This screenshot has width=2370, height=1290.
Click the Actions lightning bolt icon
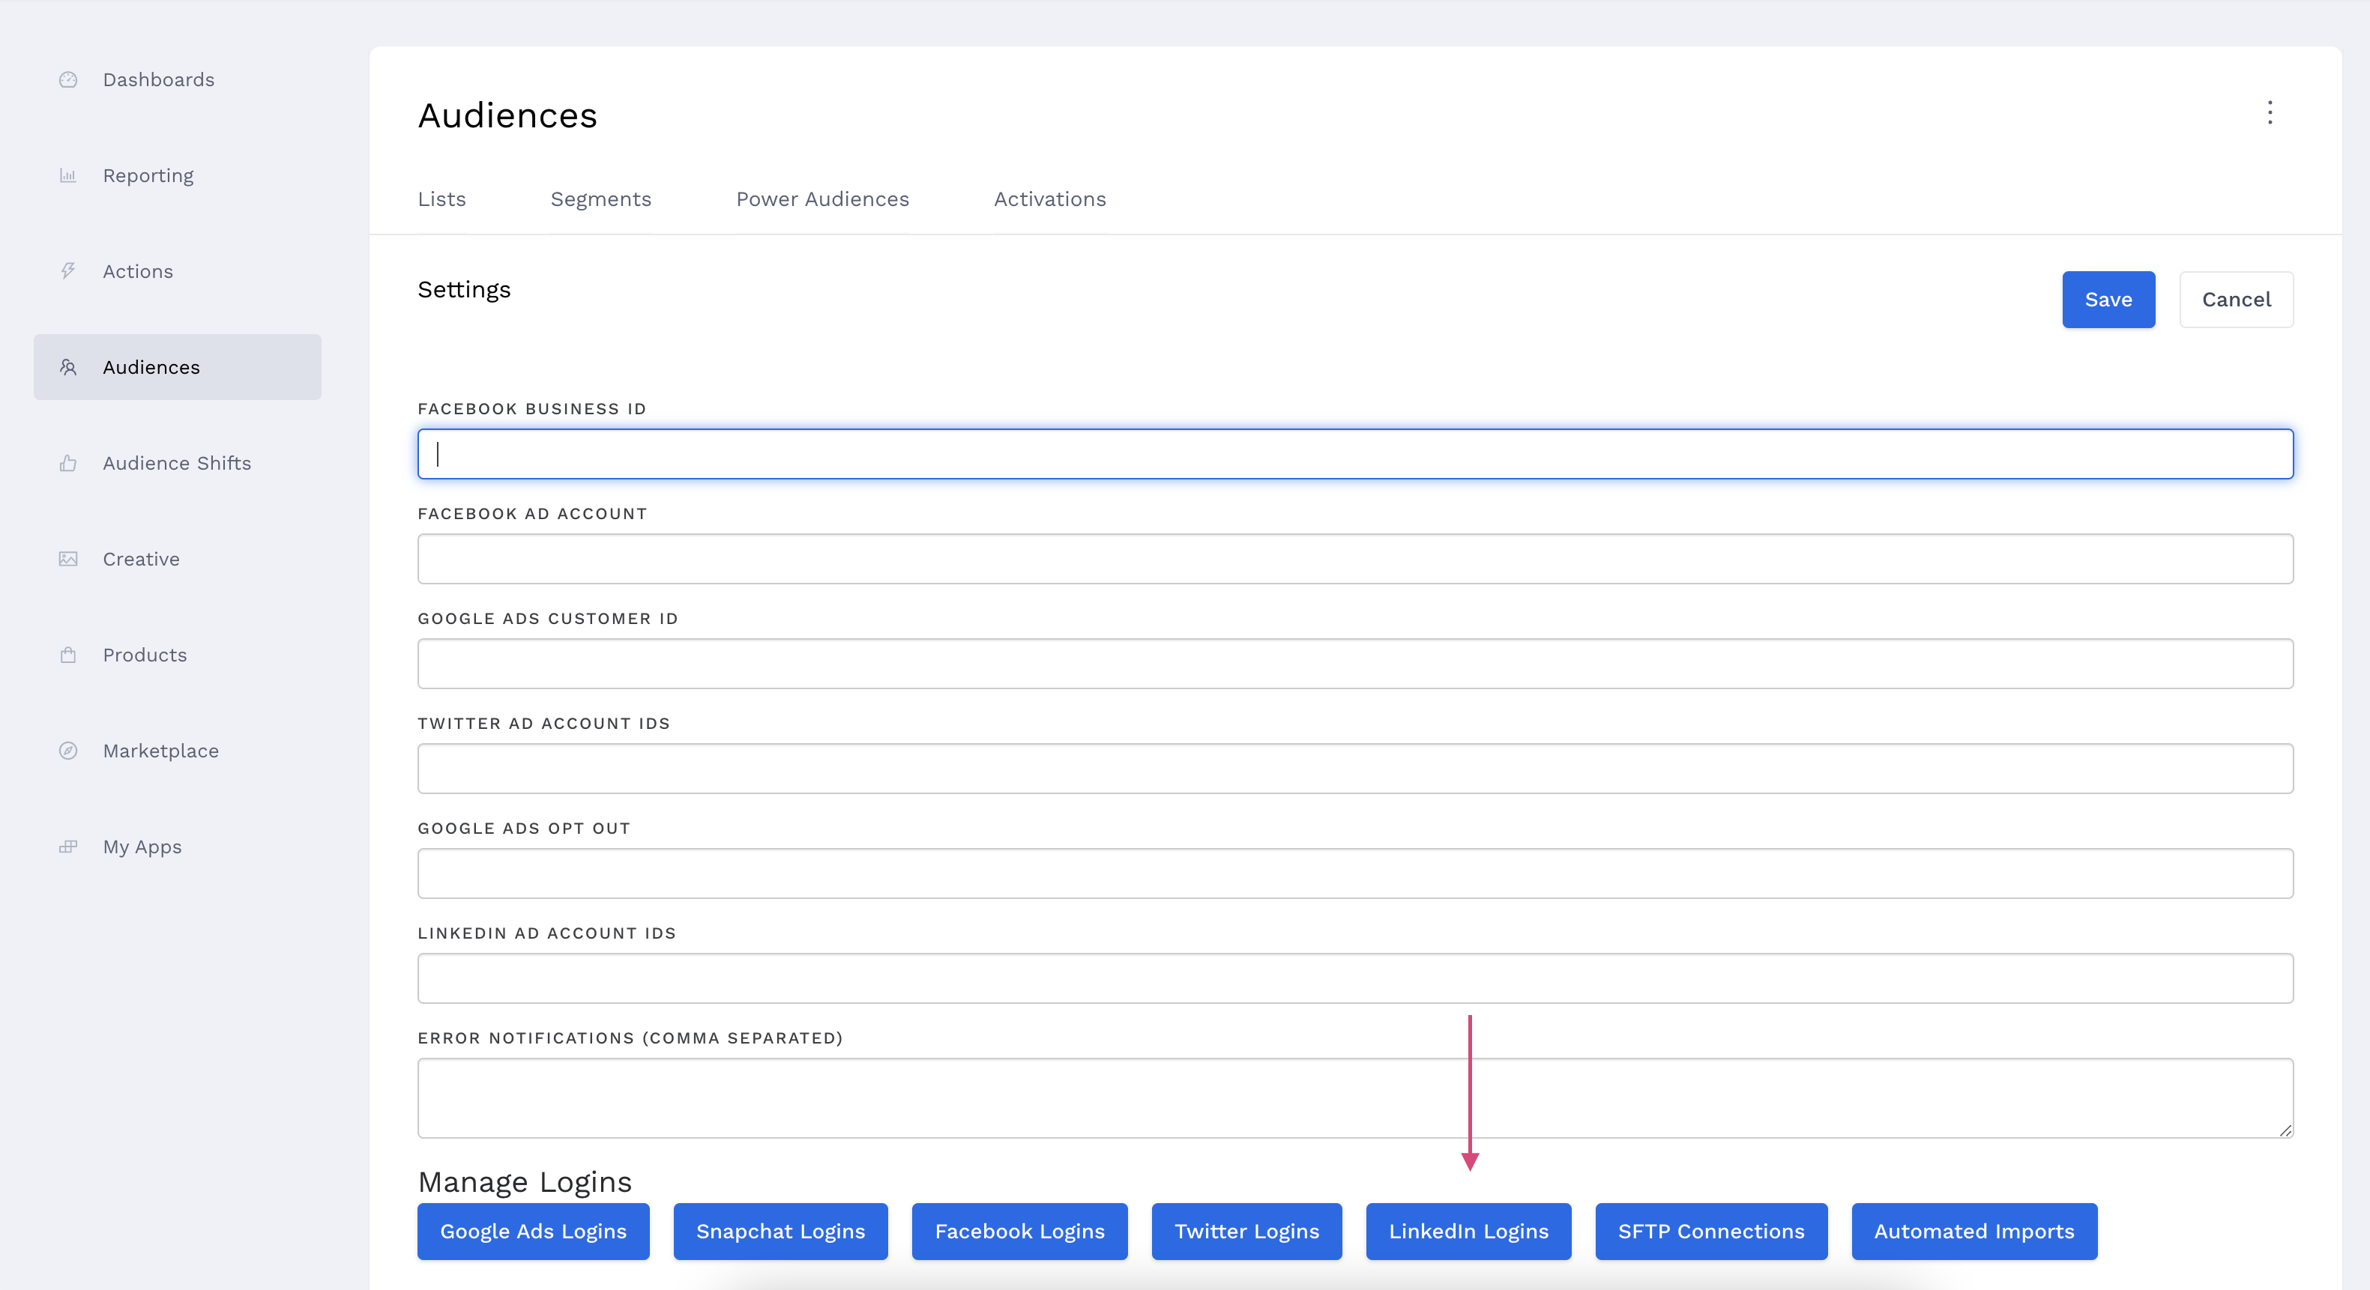click(x=68, y=271)
